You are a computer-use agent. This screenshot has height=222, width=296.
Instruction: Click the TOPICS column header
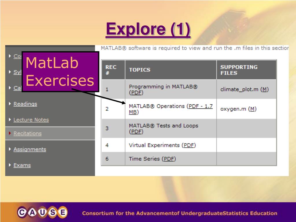(x=171, y=70)
